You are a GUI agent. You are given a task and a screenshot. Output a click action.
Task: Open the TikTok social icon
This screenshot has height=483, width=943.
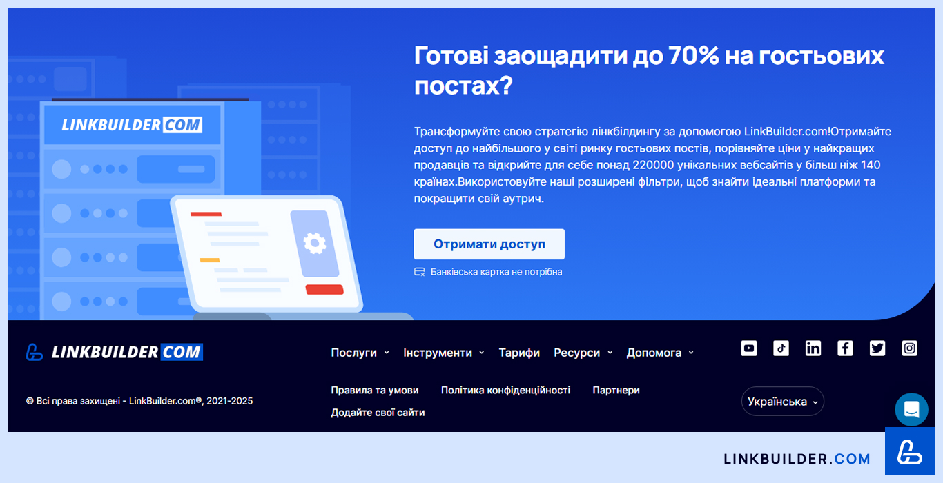(781, 348)
